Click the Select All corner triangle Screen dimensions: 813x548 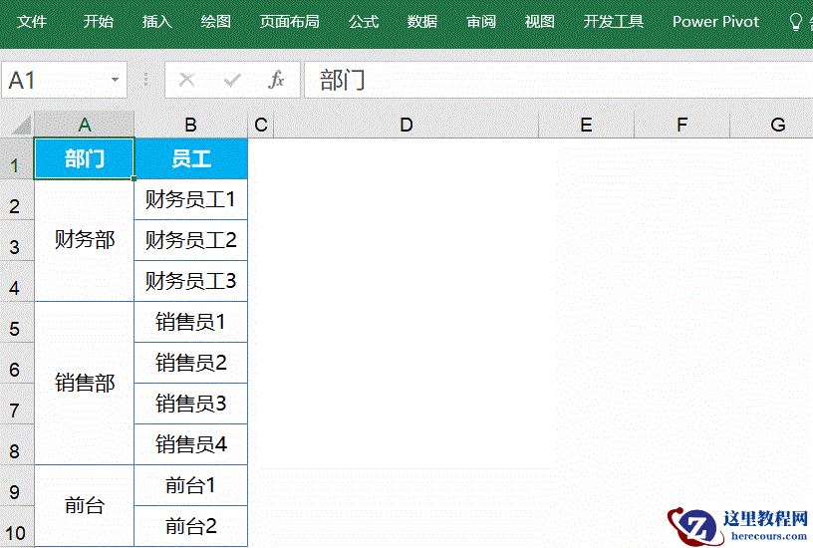coord(21,125)
